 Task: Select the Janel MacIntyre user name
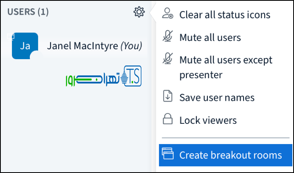click(83, 46)
